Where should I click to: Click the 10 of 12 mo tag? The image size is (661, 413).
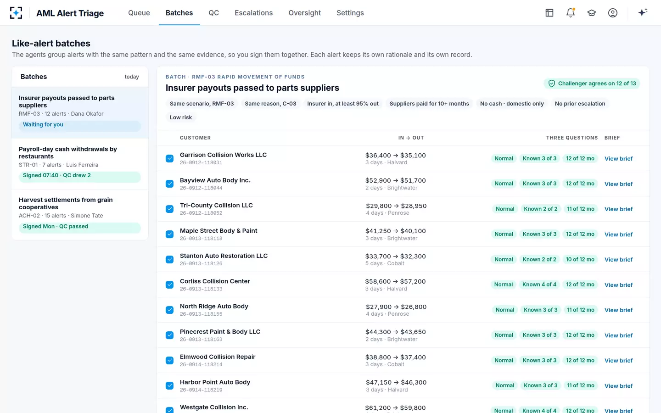(580, 259)
